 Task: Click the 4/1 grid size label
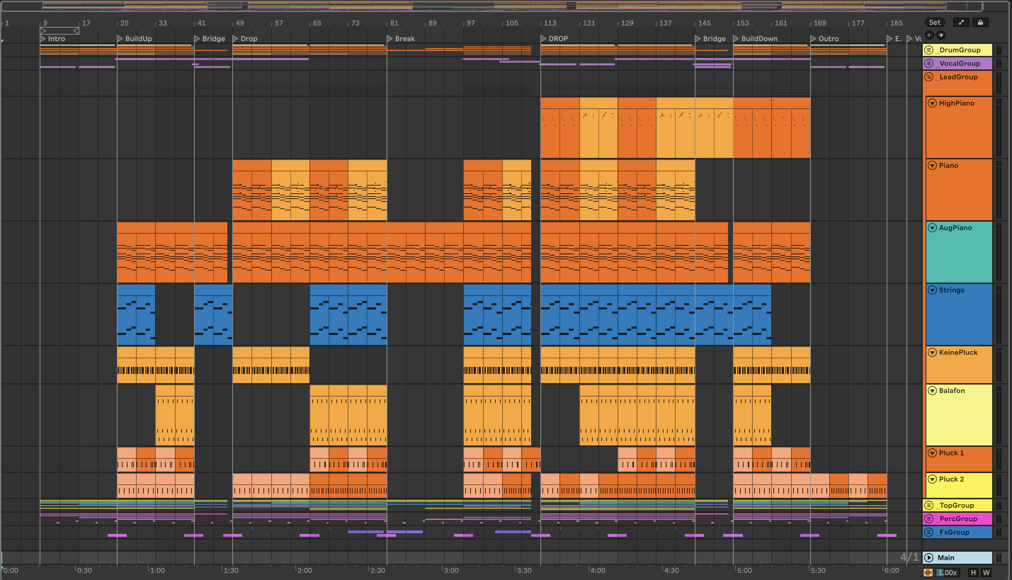click(909, 557)
